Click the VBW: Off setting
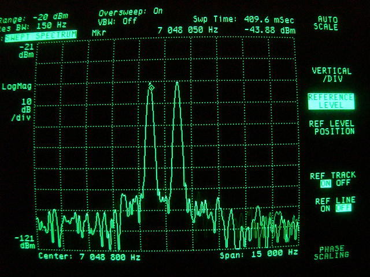 click(117, 21)
